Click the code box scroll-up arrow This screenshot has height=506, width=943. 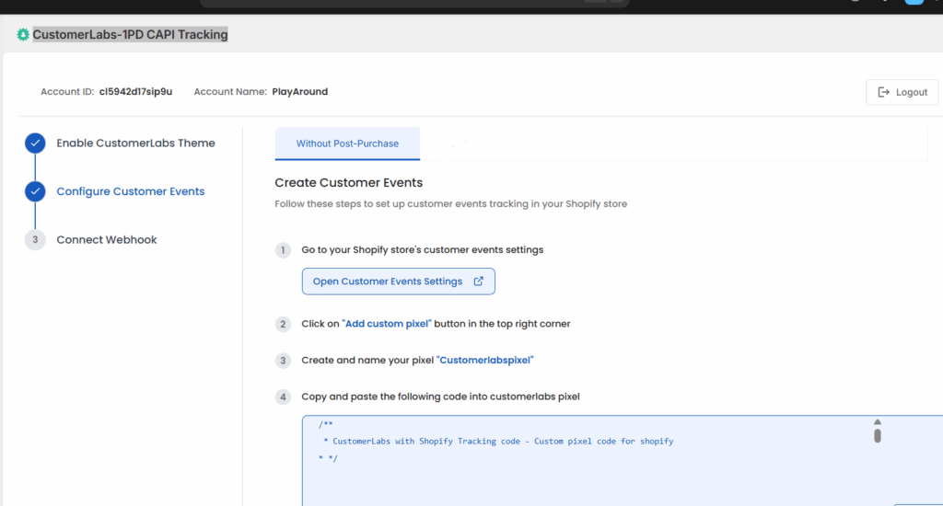(x=878, y=422)
